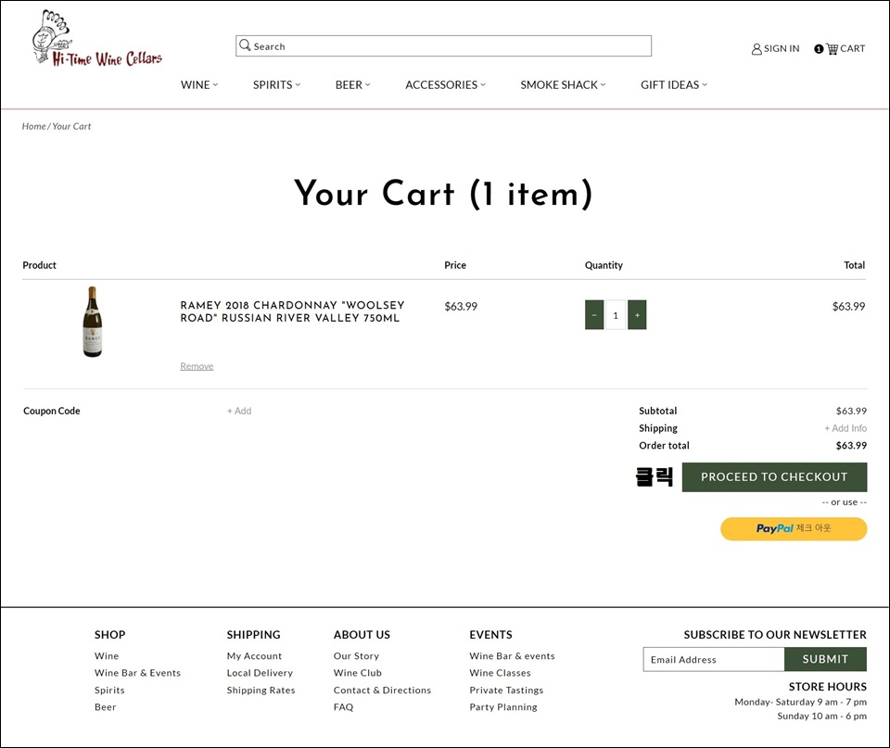The image size is (890, 748).
Task: Remove the Ramey Chardonnay from cart
Action: [x=197, y=366]
